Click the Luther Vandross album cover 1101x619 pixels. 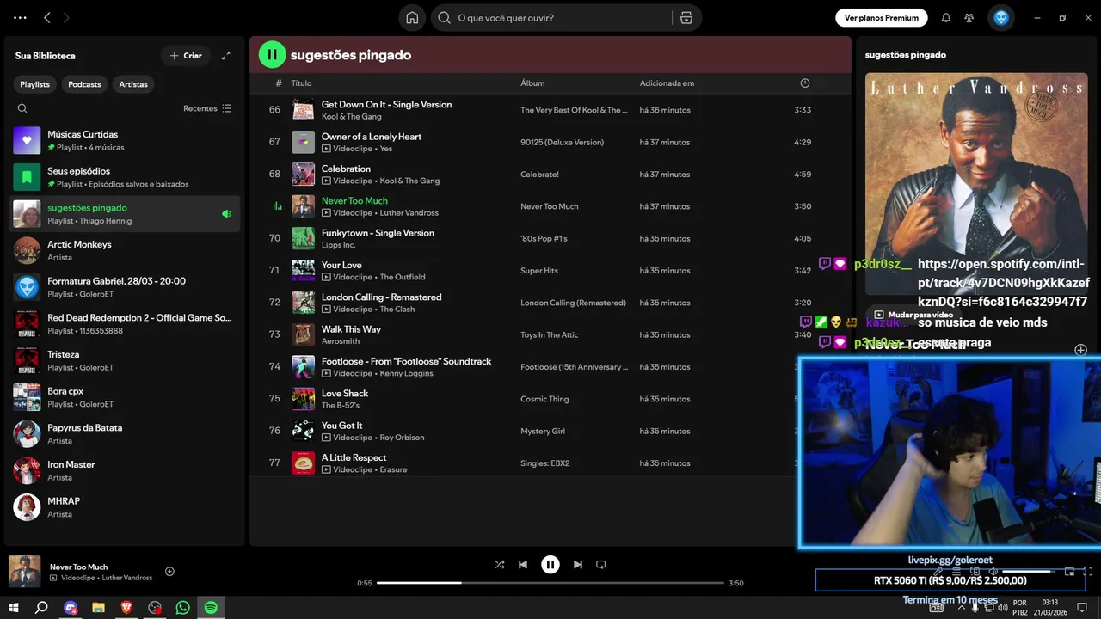(976, 185)
